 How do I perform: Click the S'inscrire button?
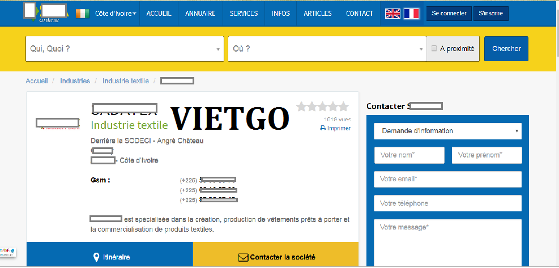click(x=491, y=14)
